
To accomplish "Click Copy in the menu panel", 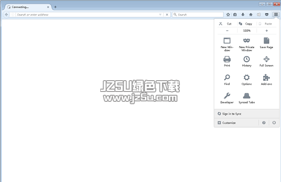I will pyautogui.click(x=247, y=24).
